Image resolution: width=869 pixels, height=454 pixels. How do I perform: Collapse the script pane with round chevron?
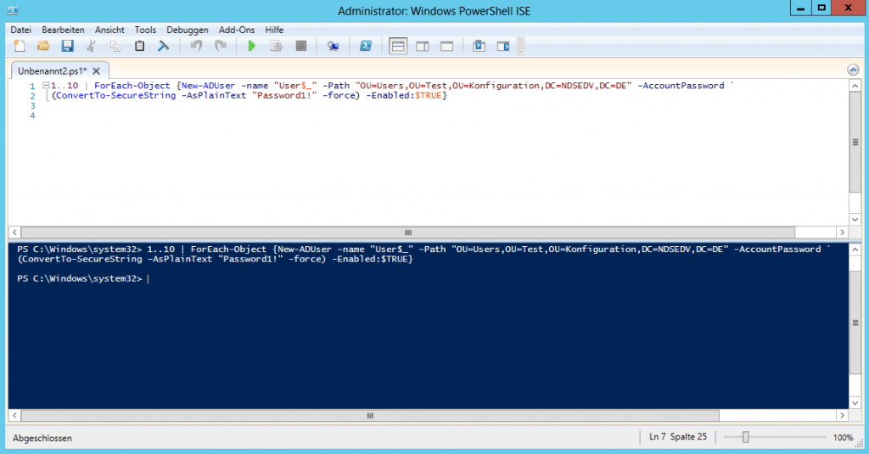(x=853, y=70)
